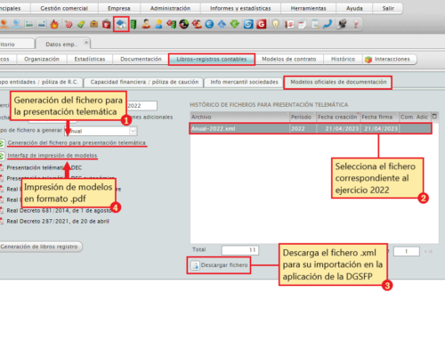The width and height of the screenshot is (445, 341).
Task: Expand the tipo de fichero dropdown arrow
Action: (133, 131)
